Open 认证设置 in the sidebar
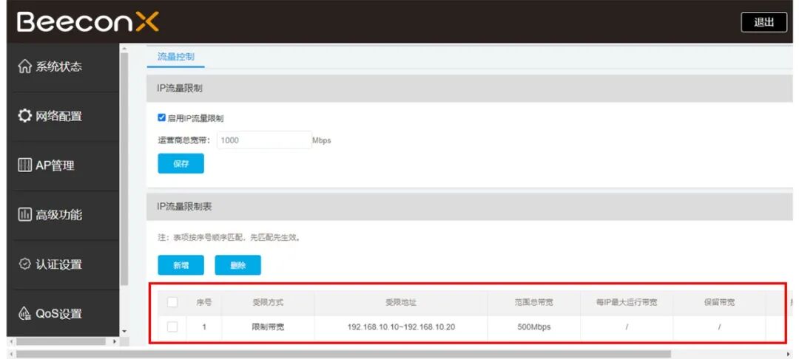This screenshot has height=359, width=799. [61, 264]
